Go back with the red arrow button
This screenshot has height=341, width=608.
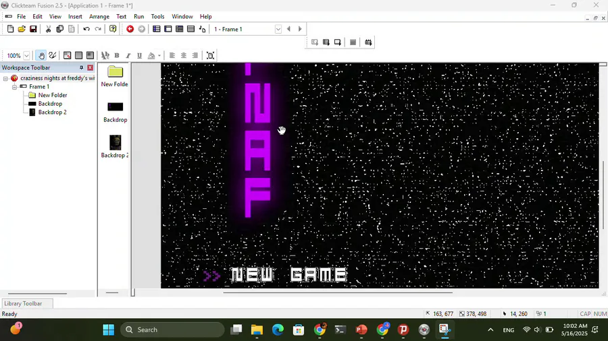(130, 29)
